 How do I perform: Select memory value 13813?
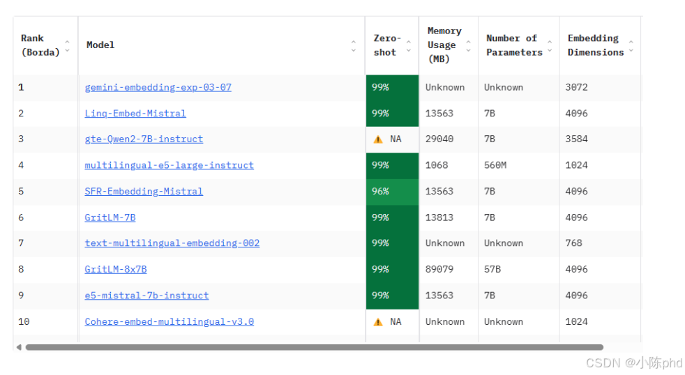click(439, 217)
